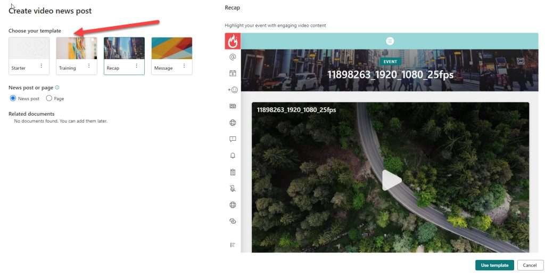The width and height of the screenshot is (545, 276).
Task: Click the notification bell sidebar icon
Action: point(233,156)
